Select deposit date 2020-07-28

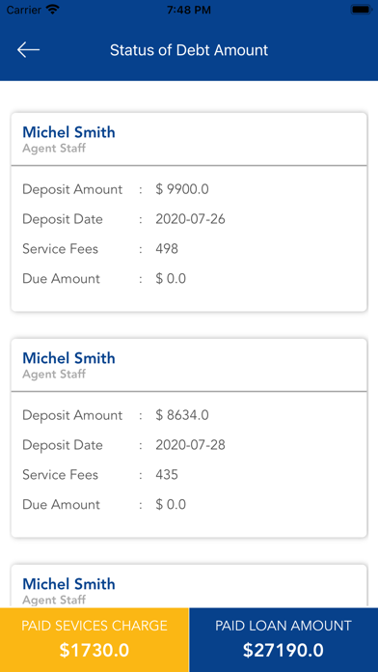190,445
